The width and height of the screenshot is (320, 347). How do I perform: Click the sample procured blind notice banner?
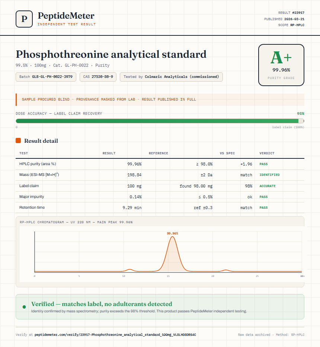[160, 100]
